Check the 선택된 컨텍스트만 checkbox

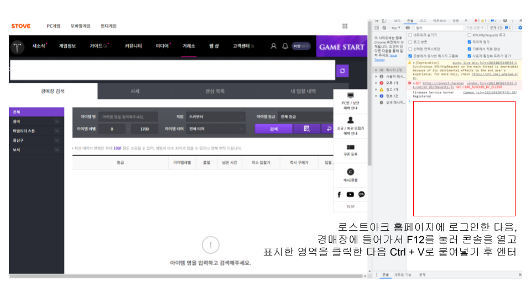(410, 49)
